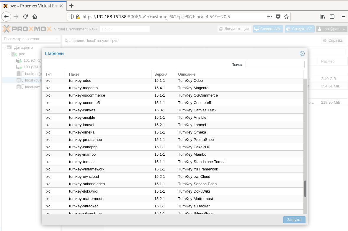Open a new browser tab

point(71,6)
